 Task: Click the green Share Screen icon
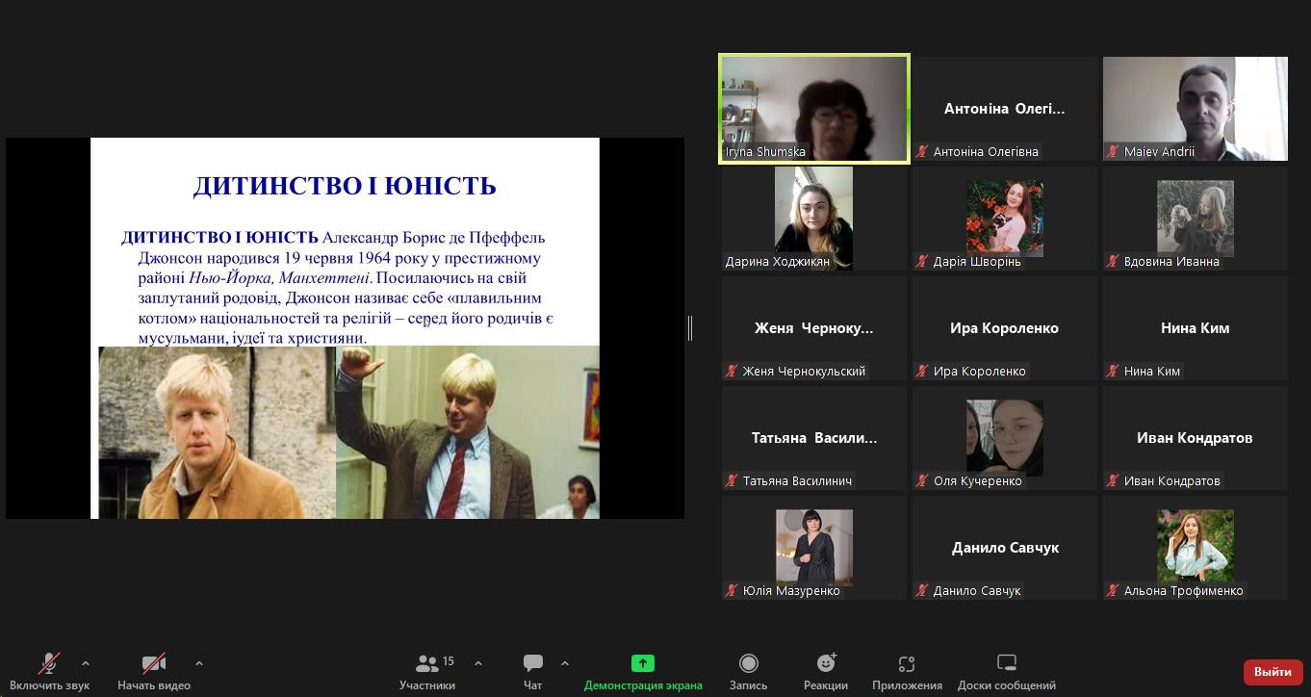pos(642,663)
